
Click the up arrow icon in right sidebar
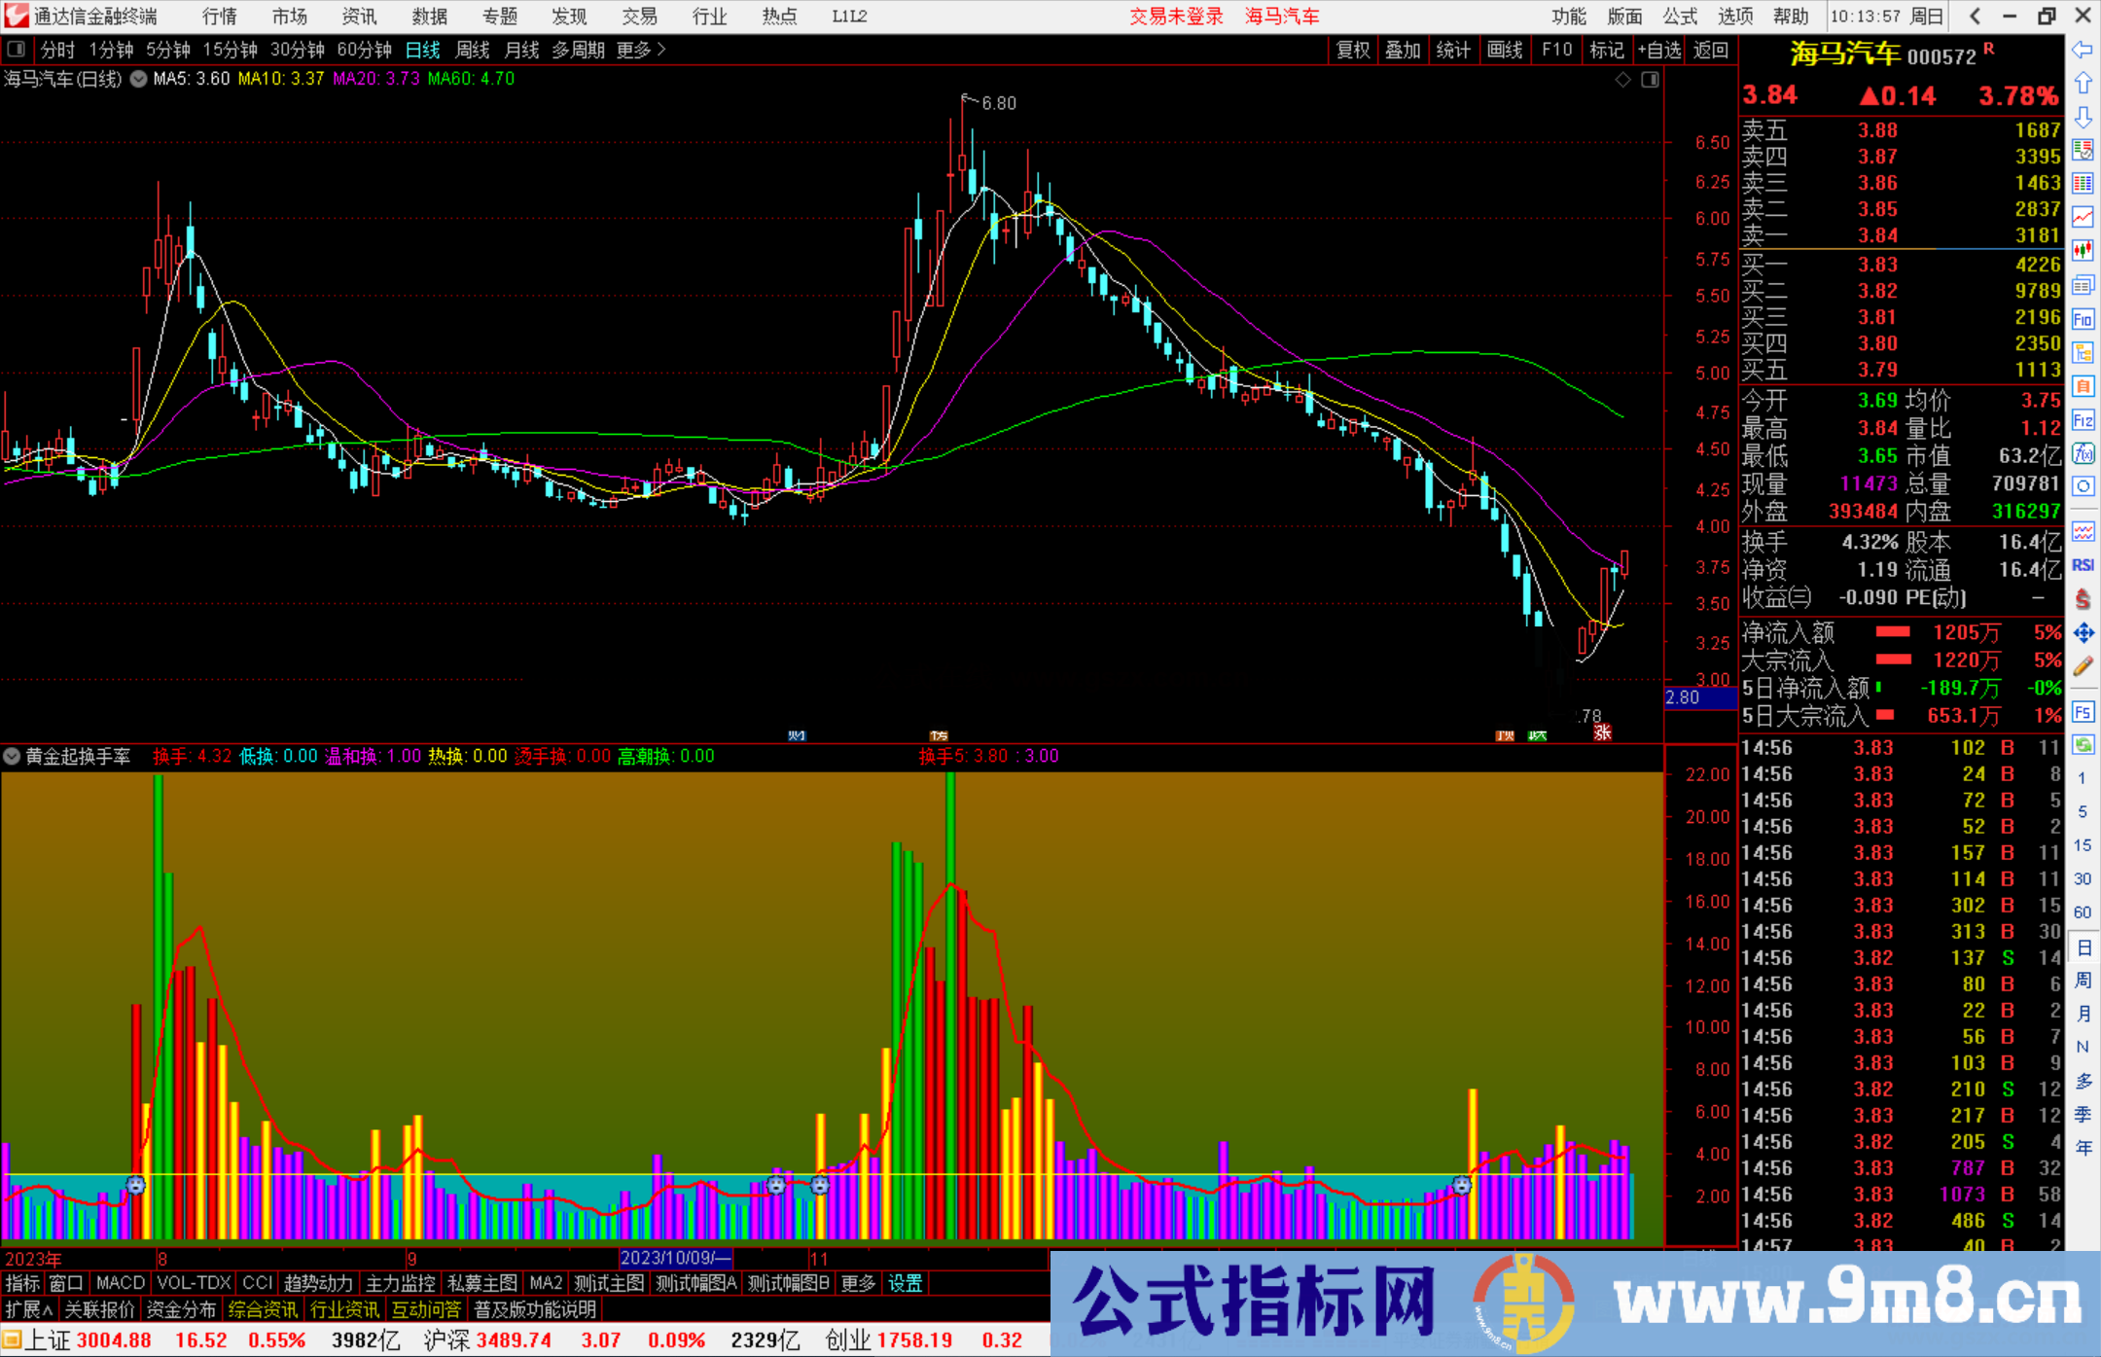[2083, 84]
